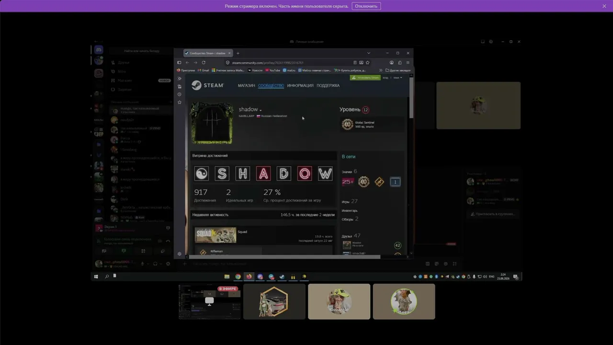
Task: Click the neon H achievement icon
Action: (243, 173)
